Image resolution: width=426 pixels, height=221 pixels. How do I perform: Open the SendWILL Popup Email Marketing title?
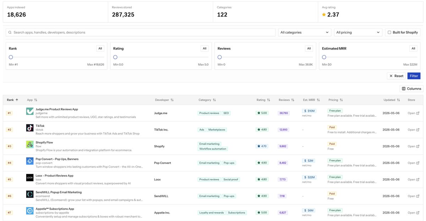59,192
